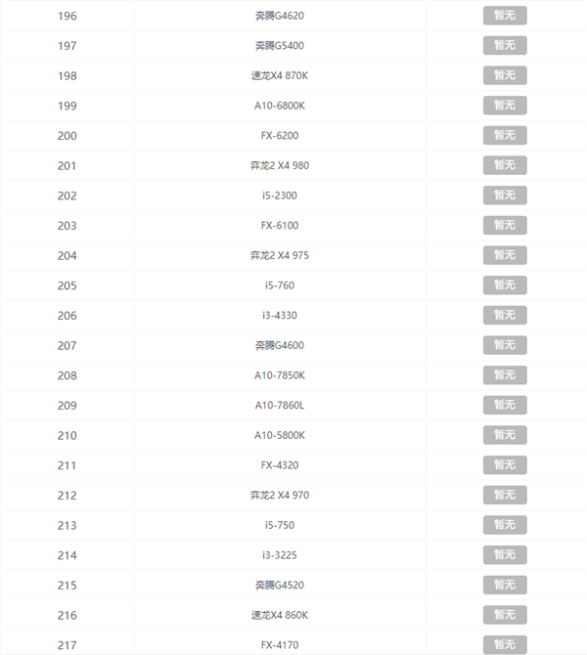This screenshot has width=587, height=655.
Task: Click the 暂无 button for i5-2300
Action: point(504,196)
